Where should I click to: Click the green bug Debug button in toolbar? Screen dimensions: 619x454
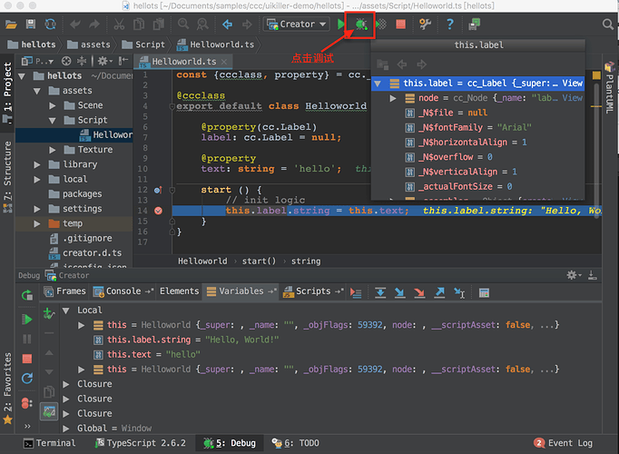click(361, 24)
